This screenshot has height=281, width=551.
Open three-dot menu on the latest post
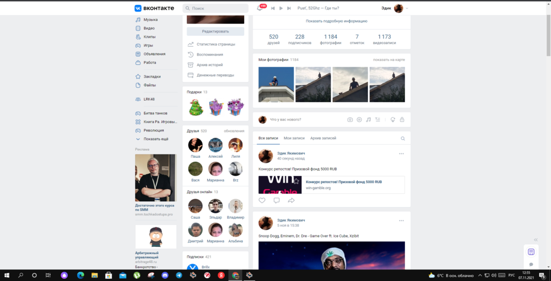click(x=402, y=153)
